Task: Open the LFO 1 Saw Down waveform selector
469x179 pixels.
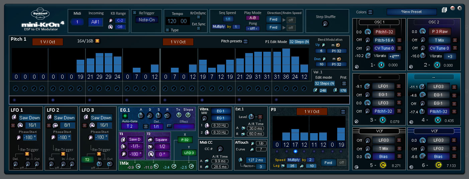Action: (29, 118)
